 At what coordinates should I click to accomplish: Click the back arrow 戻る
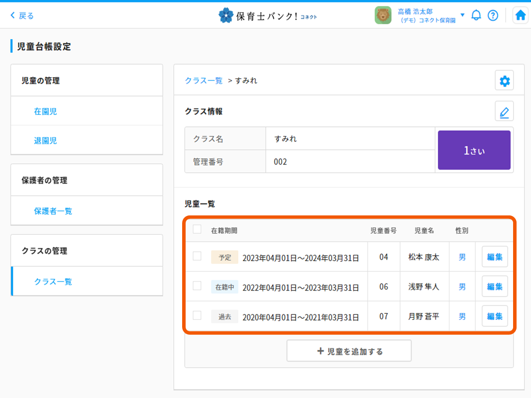(x=22, y=16)
